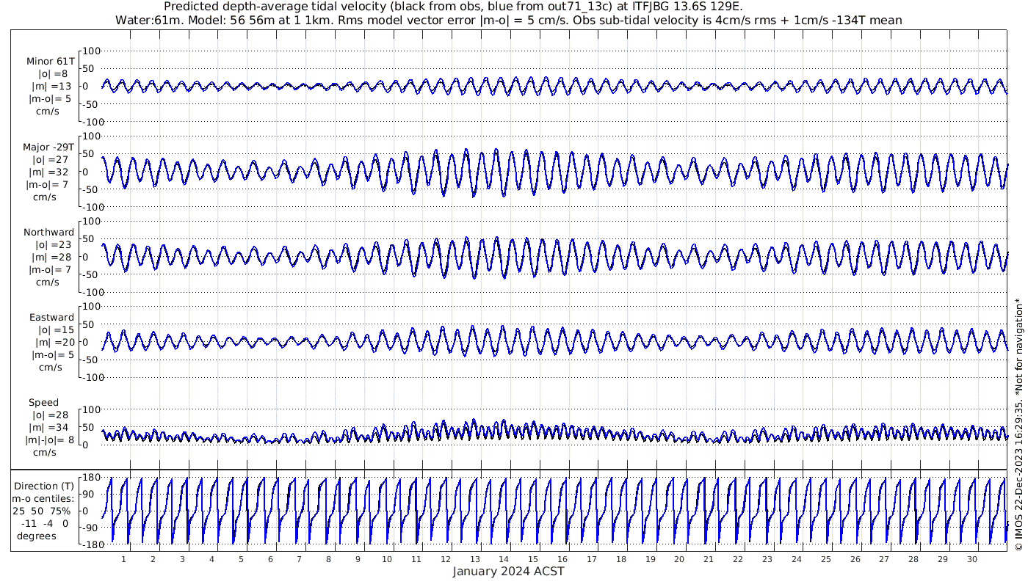This screenshot has width=1028, height=587.
Task: Click '|m| =28' in Northward panel
Action: [x=53, y=257]
